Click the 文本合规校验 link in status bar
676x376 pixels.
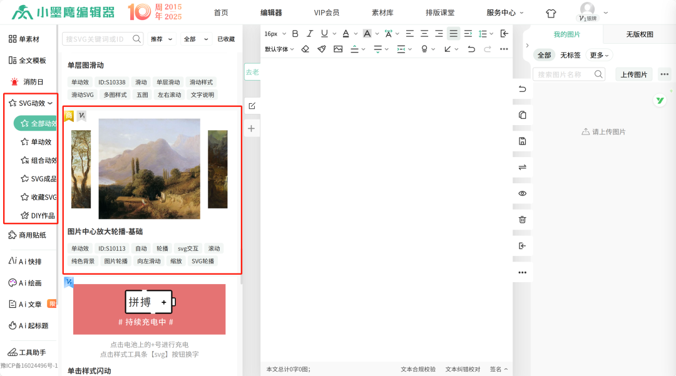coord(418,369)
